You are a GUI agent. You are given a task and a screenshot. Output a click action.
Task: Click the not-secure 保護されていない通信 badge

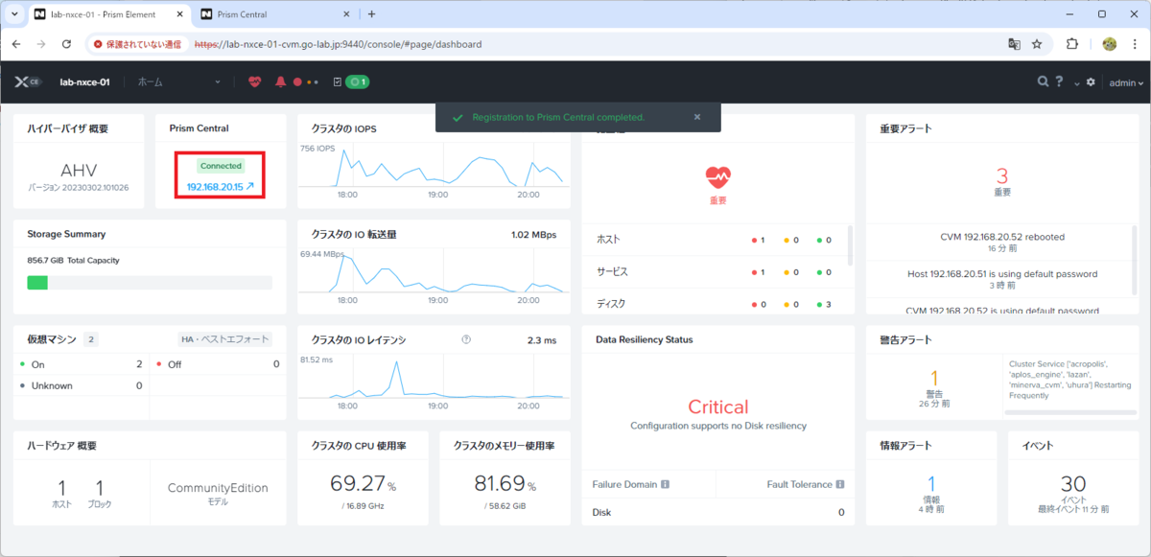[x=137, y=44]
